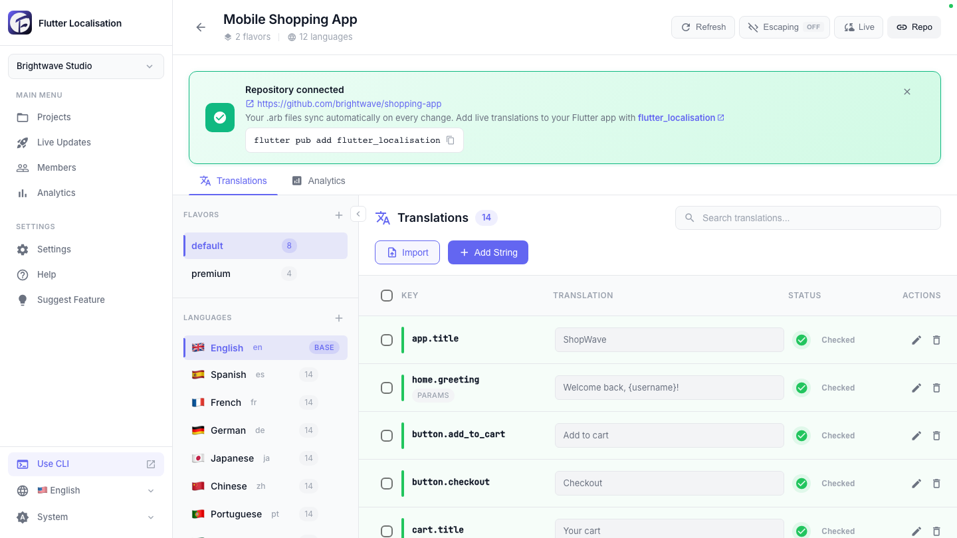Edit the cart.title translation

click(916, 531)
